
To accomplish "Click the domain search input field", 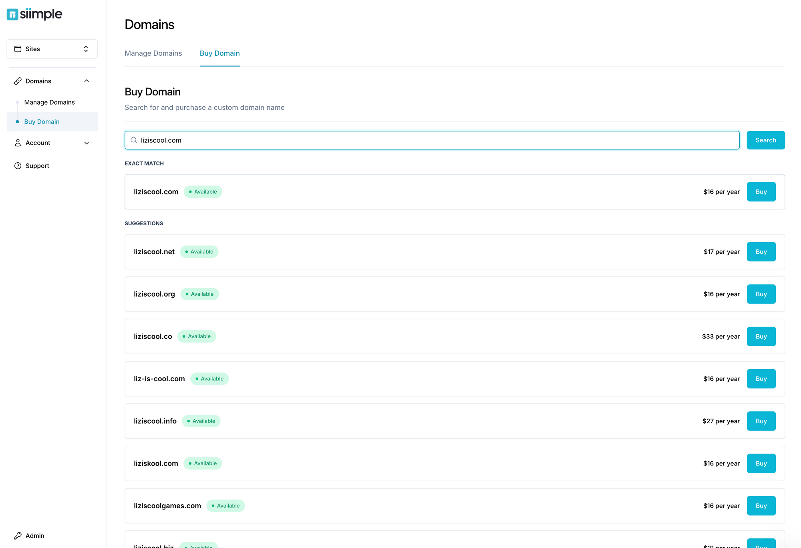I will 432,140.
